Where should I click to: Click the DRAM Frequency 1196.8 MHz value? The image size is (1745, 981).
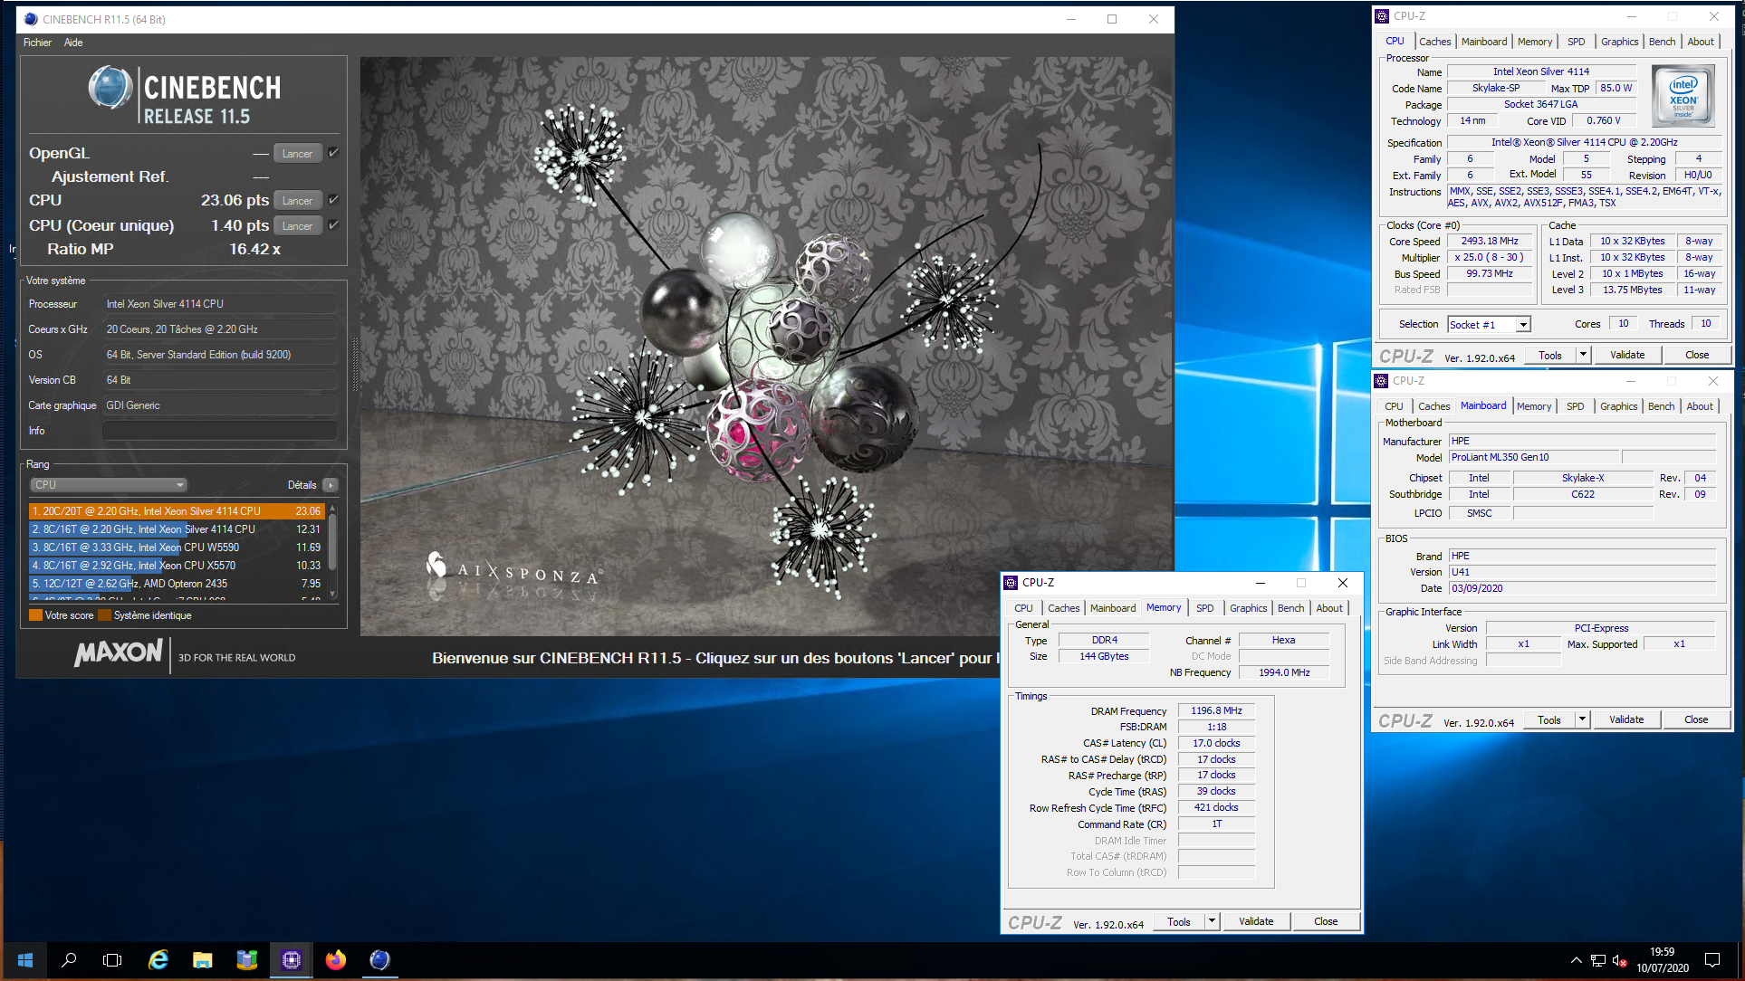click(x=1216, y=711)
